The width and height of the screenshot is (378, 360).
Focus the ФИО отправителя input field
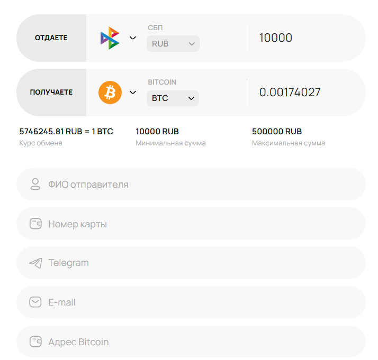tap(201, 184)
